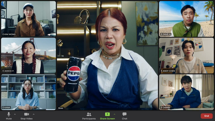Select Andy Chen's video tile
Screen dimensions: 215x121
coord(186,56)
